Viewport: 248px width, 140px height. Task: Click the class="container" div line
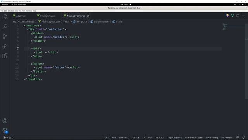46,29
